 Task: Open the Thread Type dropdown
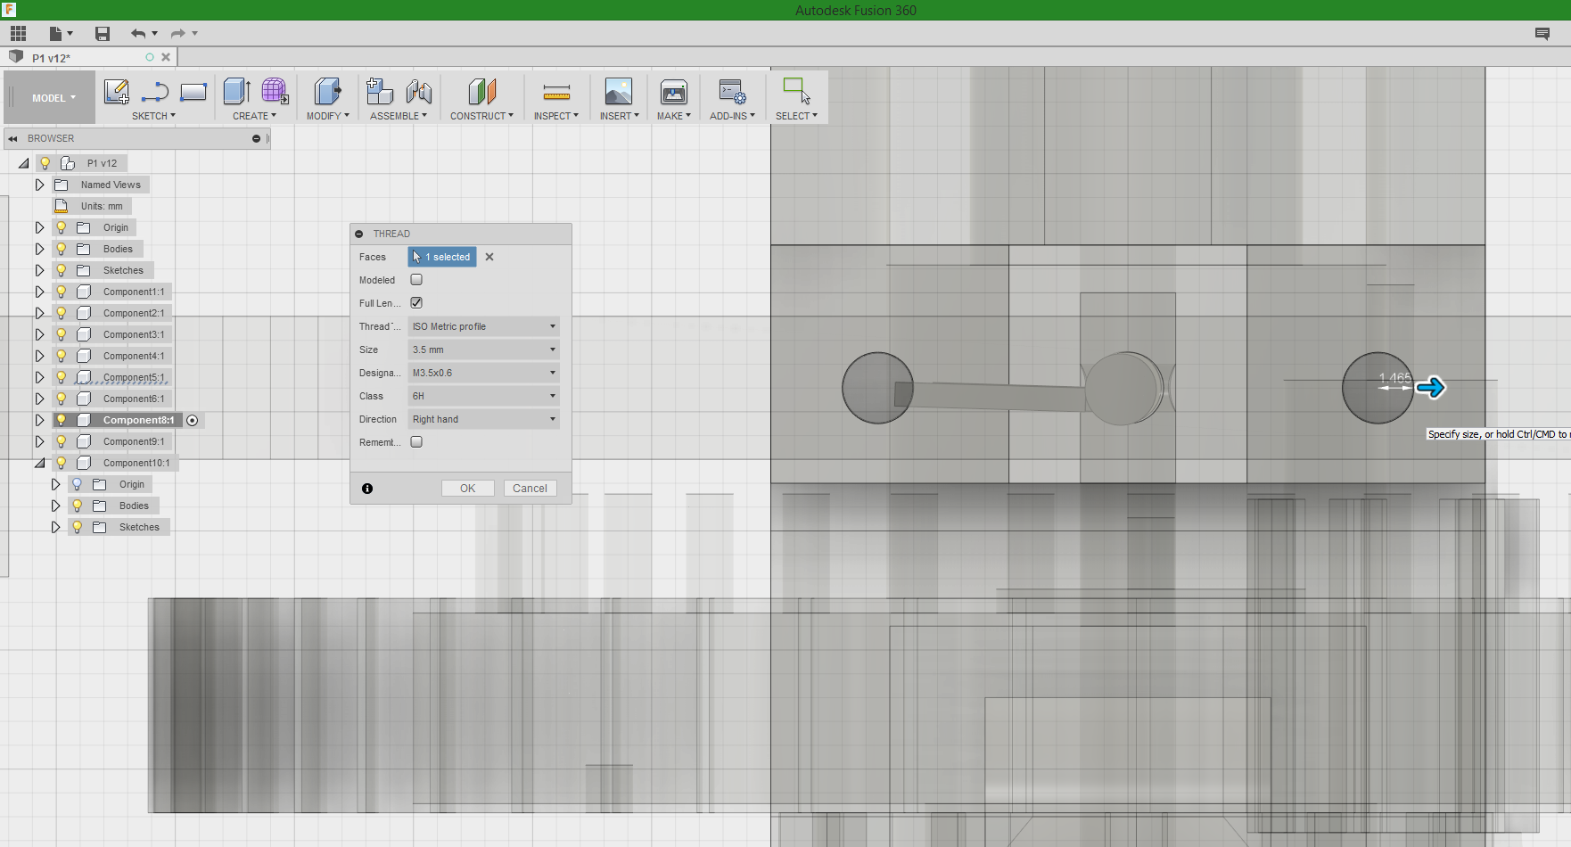click(484, 326)
